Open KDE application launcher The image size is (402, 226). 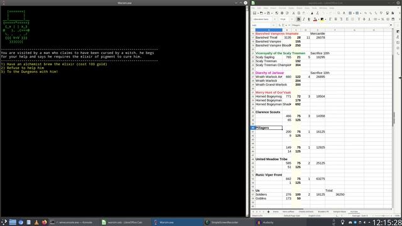(x=4, y=222)
